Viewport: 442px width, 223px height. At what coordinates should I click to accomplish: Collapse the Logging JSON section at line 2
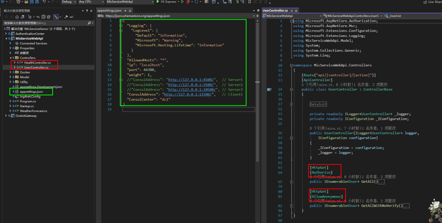pos(121,26)
